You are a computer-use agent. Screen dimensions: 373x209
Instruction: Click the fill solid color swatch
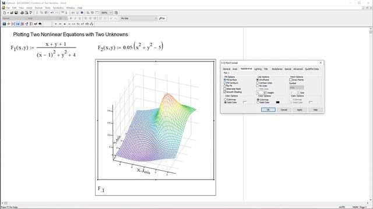245,102
